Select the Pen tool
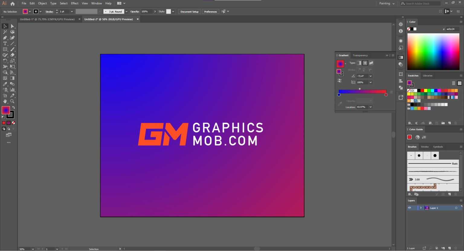The width and height of the screenshot is (464, 251). point(5,37)
